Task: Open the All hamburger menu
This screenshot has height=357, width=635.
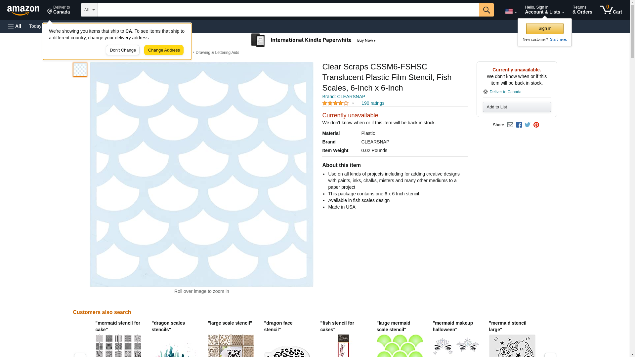Action: click(15, 26)
